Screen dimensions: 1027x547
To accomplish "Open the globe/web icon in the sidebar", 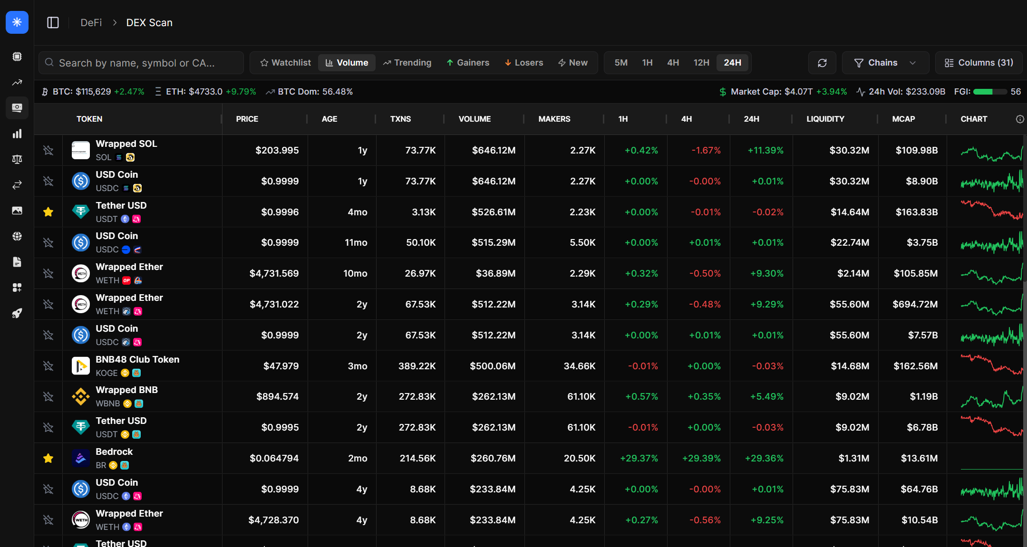I will point(17,236).
